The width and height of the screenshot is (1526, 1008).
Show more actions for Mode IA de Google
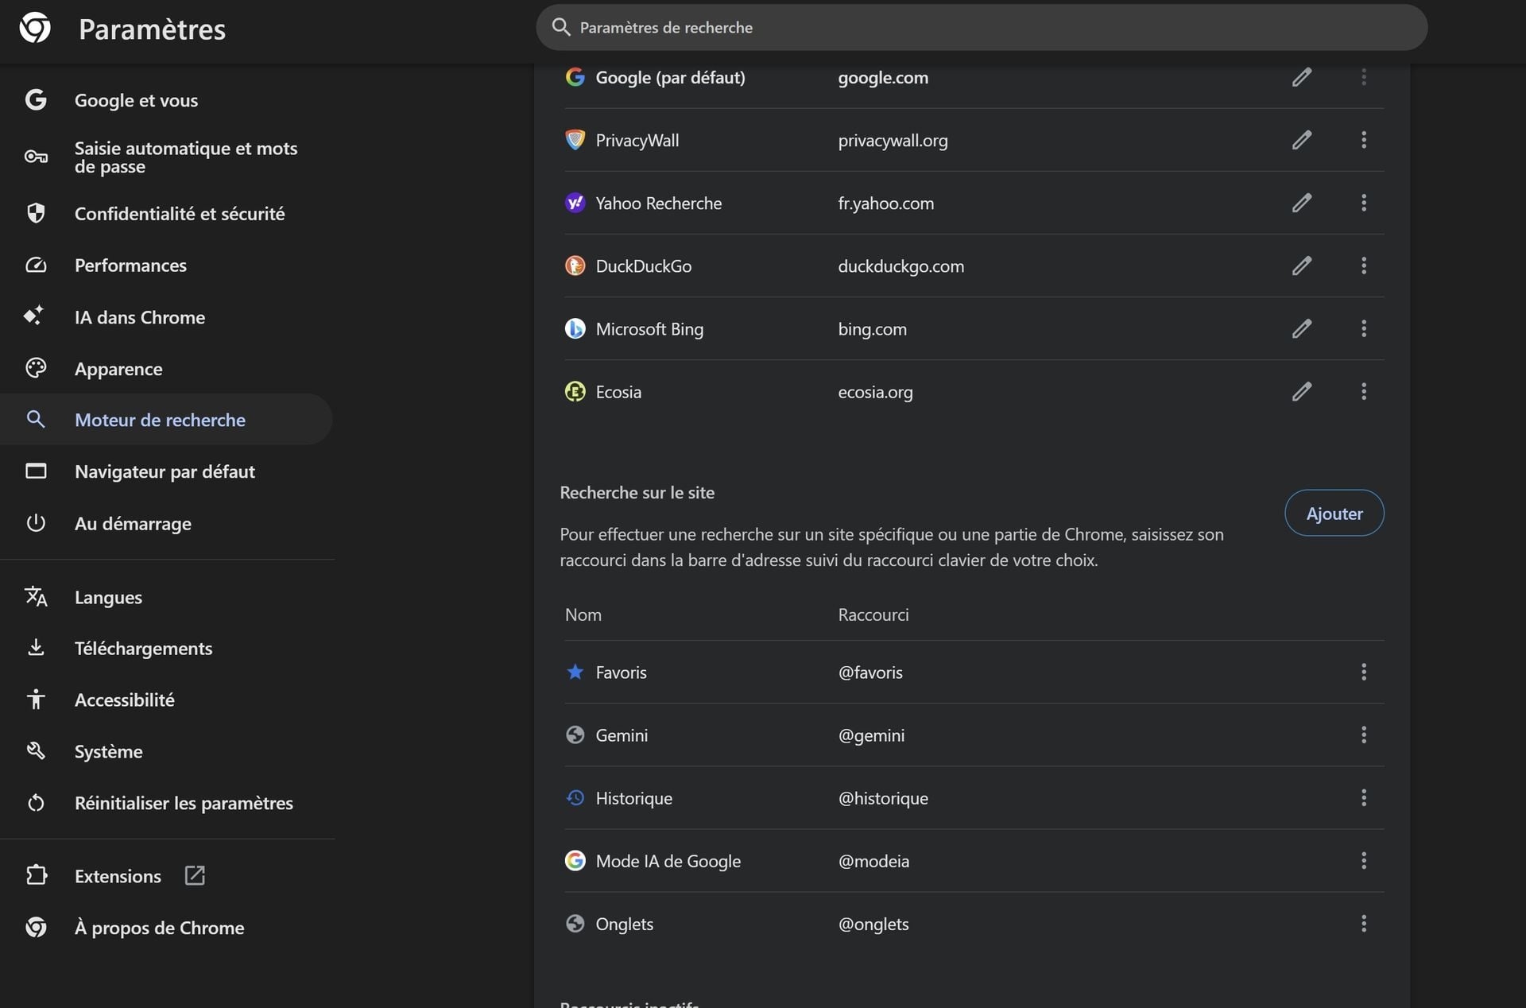[1364, 860]
